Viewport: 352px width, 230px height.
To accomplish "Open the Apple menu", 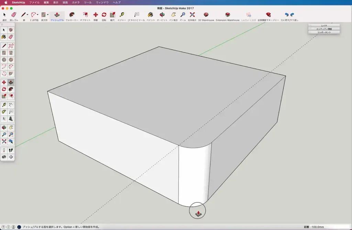I will click(6, 2).
